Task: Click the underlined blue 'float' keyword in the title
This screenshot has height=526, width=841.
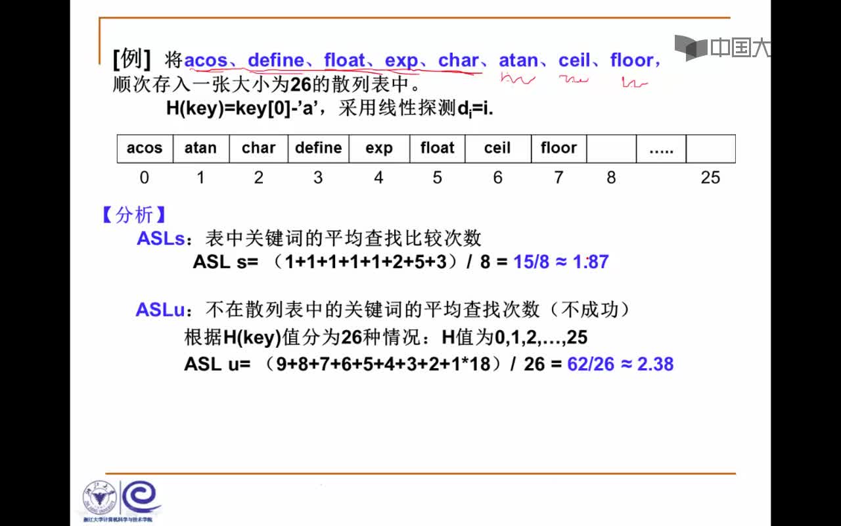Action: pos(344,60)
